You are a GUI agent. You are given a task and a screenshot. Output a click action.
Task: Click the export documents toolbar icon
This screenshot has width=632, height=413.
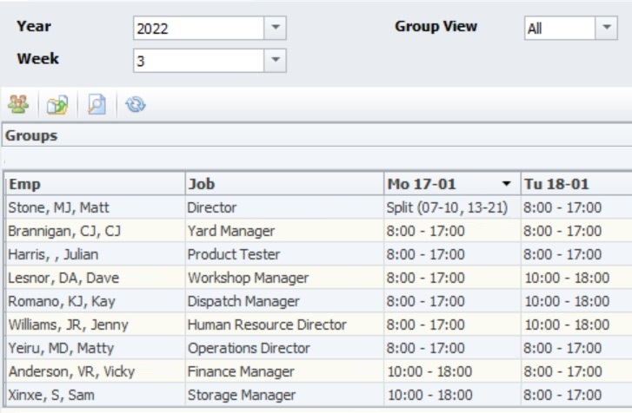[57, 105]
